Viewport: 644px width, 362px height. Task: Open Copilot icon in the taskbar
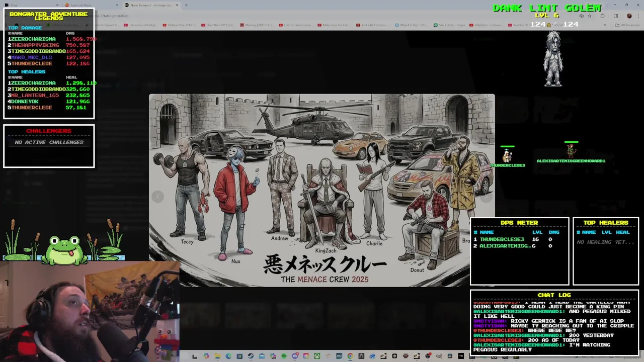(x=206, y=356)
